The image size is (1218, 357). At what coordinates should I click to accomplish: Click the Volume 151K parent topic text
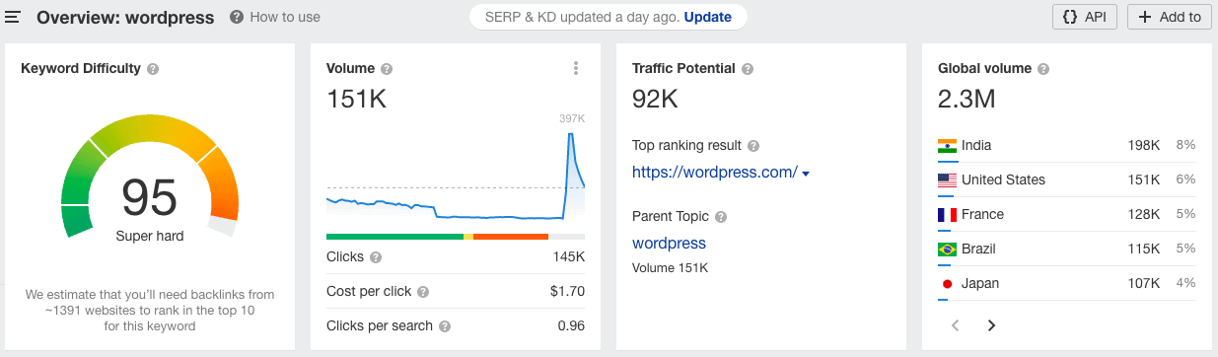(x=670, y=268)
